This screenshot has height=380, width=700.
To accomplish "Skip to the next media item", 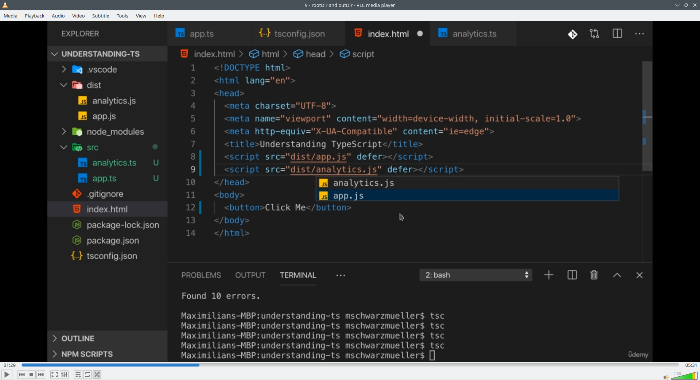I will [41, 375].
